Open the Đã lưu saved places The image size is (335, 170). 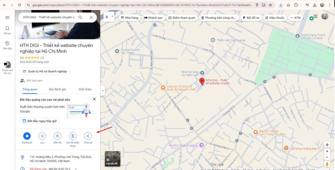click(x=7, y=30)
